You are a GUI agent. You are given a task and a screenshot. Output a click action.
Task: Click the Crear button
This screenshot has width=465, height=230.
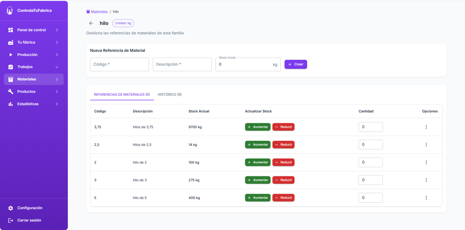tap(296, 64)
